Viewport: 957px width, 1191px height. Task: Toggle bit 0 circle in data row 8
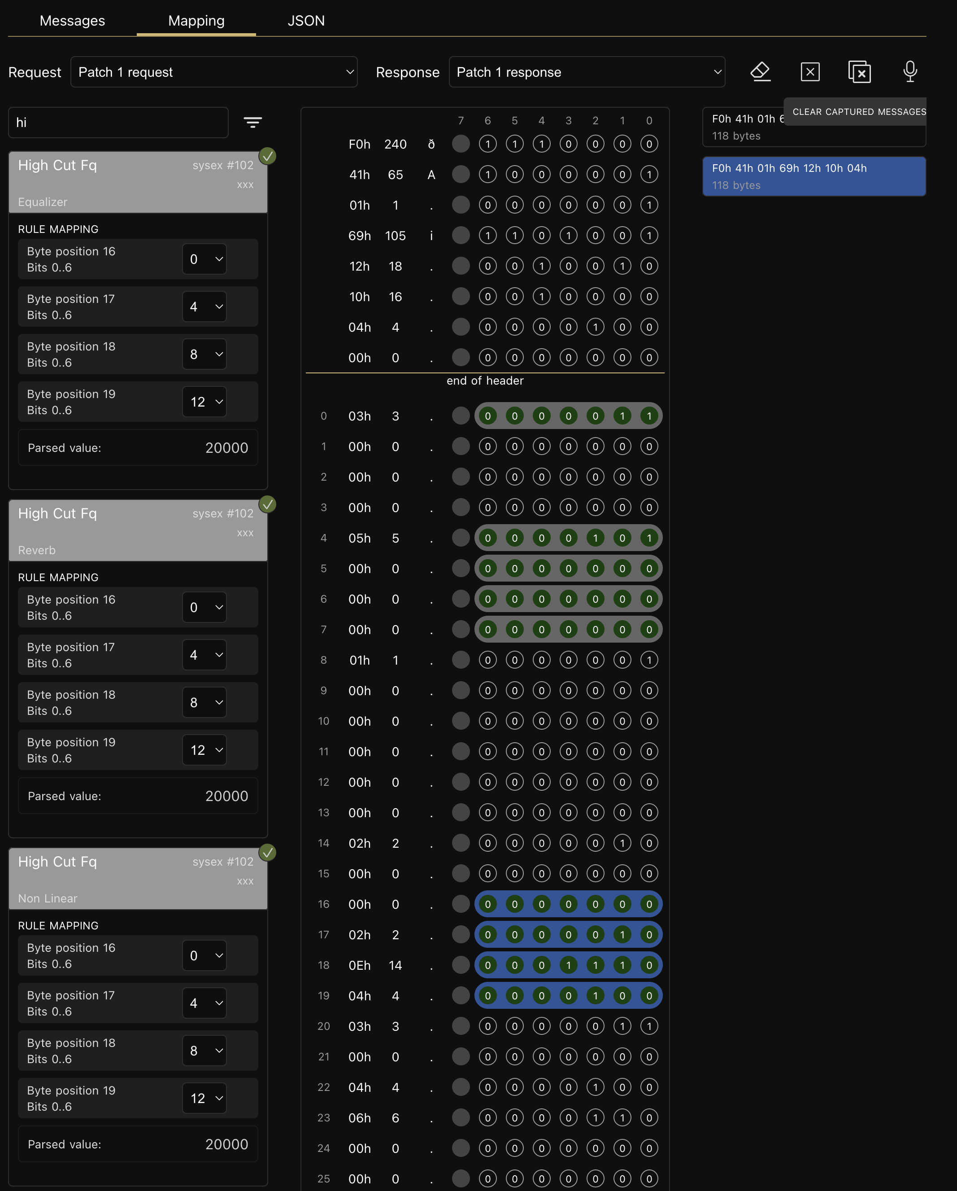click(649, 660)
